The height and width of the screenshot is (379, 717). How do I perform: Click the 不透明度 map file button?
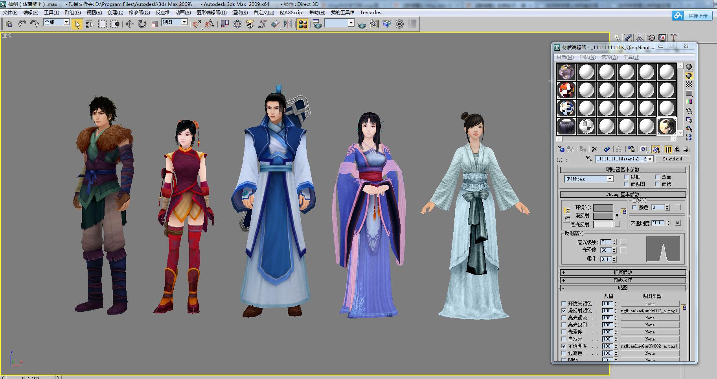click(650, 346)
